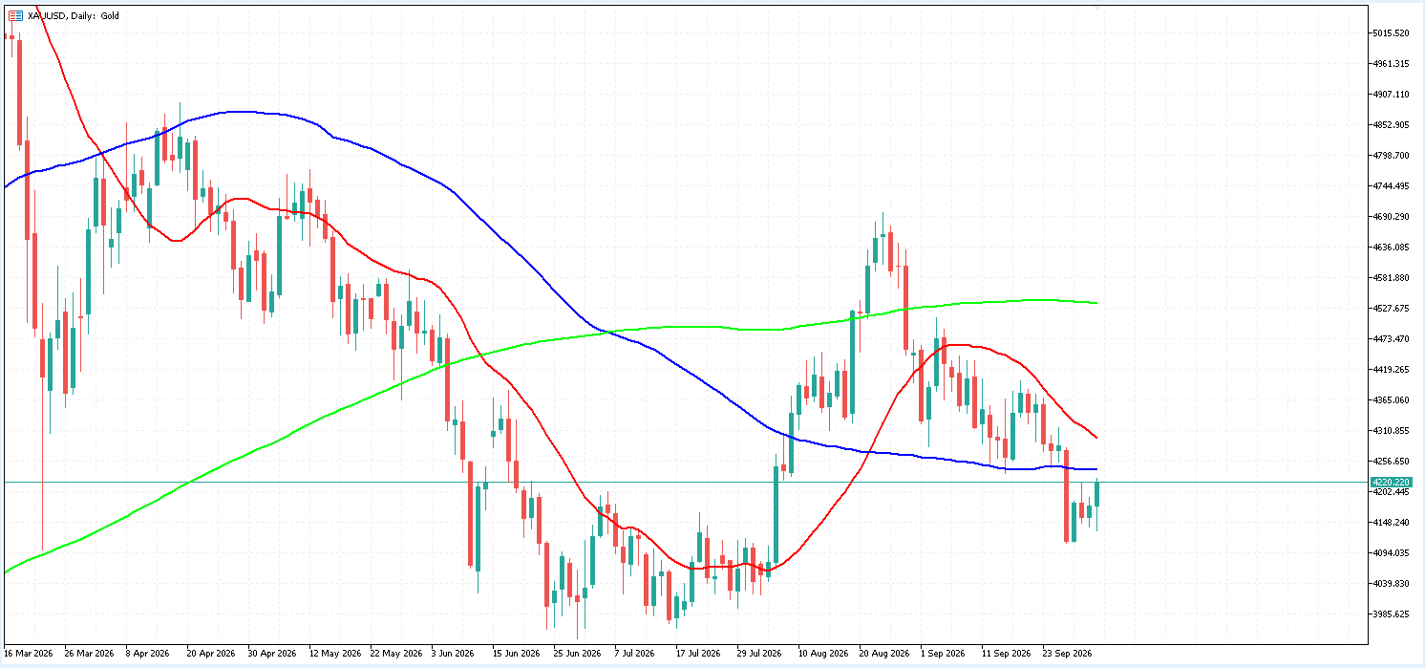The height and width of the screenshot is (668, 1425).
Task: Click the '26 Mar 2026' date label
Action: point(89,654)
